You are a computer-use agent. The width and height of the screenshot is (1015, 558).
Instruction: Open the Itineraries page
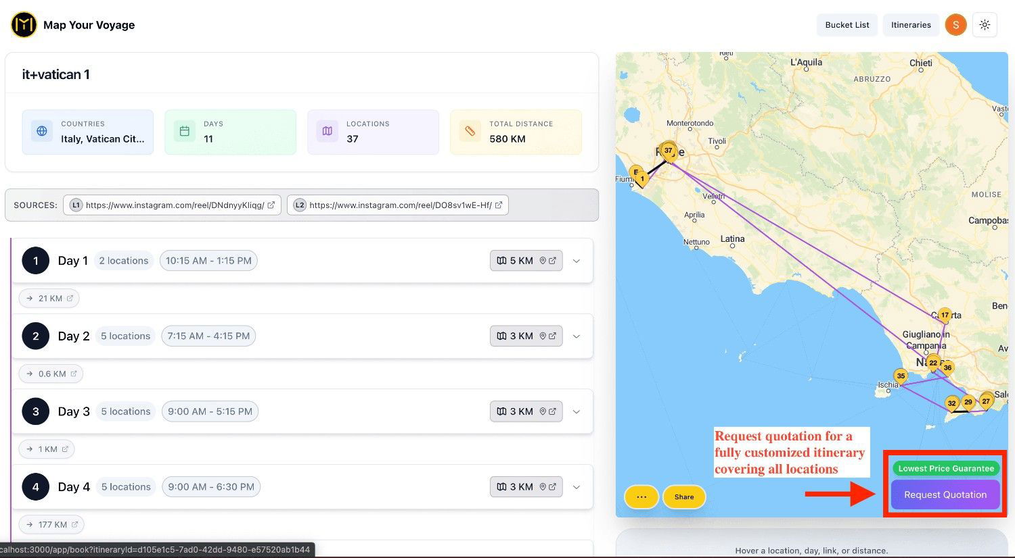(x=911, y=25)
